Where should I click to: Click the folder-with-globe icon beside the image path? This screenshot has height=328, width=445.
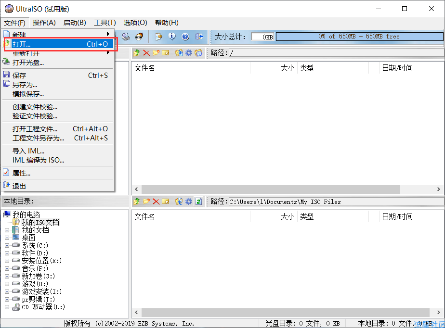(198, 53)
